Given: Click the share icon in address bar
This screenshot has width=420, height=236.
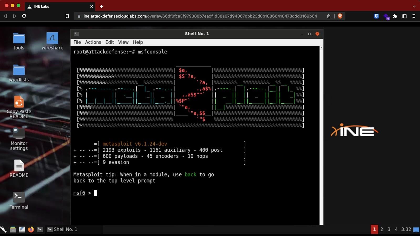Looking at the screenshot, I should (x=329, y=16).
